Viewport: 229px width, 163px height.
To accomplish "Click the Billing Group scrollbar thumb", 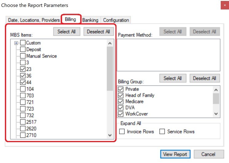I will point(216,99).
